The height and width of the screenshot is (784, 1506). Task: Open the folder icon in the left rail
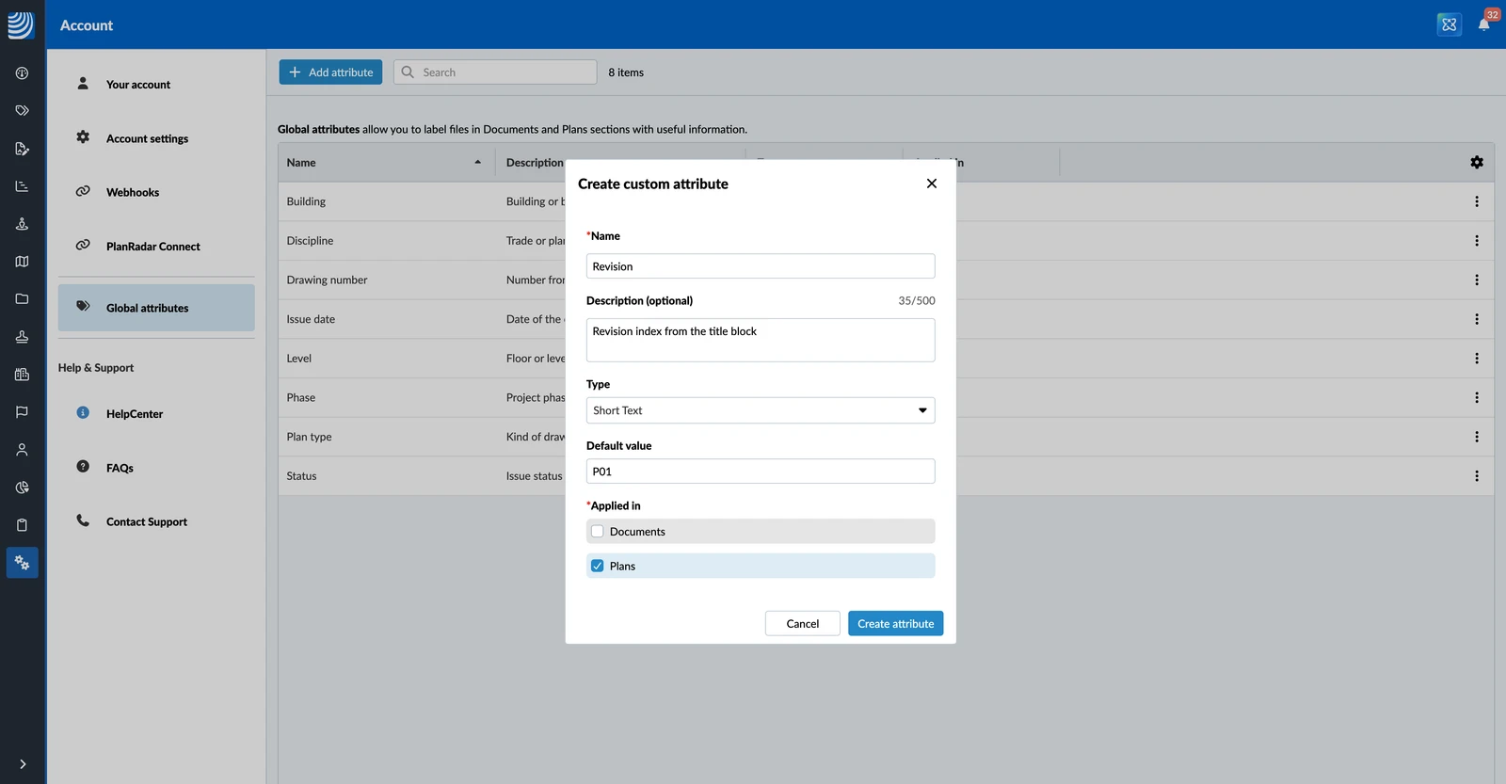[22, 299]
